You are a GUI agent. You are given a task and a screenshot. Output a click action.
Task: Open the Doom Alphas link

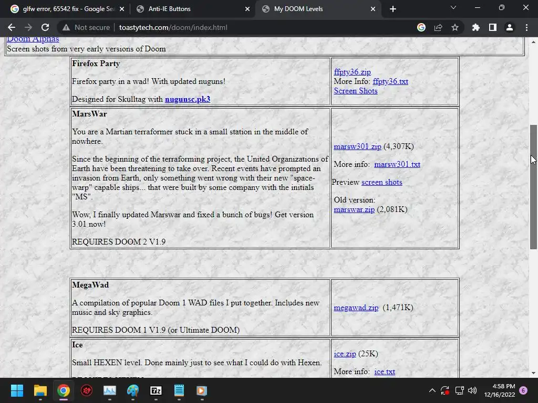33,39
